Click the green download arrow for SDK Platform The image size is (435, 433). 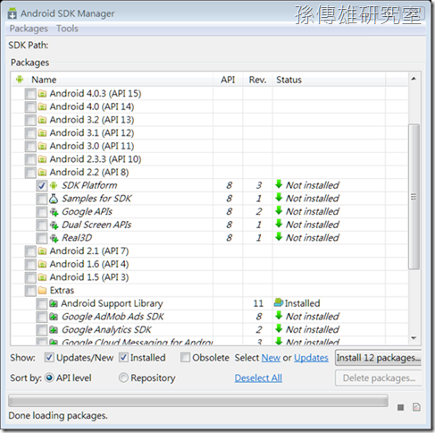pos(279,184)
